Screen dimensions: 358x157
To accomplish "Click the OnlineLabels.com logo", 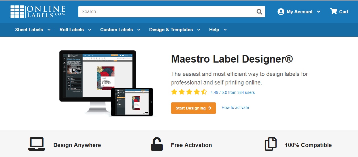I will pyautogui.click(x=38, y=12).
